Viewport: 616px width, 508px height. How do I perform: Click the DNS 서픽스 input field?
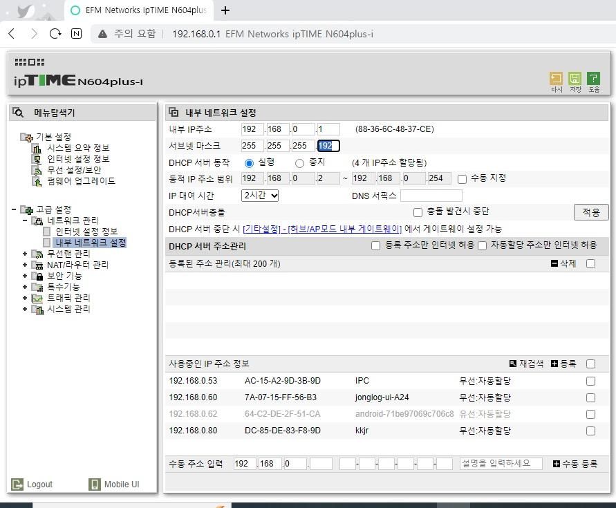coord(431,196)
